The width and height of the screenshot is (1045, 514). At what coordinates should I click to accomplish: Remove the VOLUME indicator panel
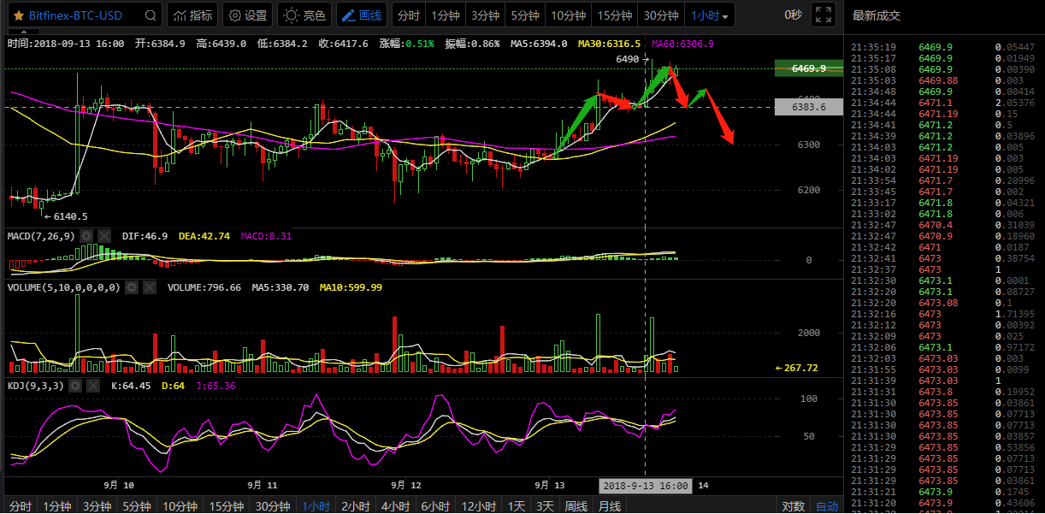pyautogui.click(x=149, y=287)
